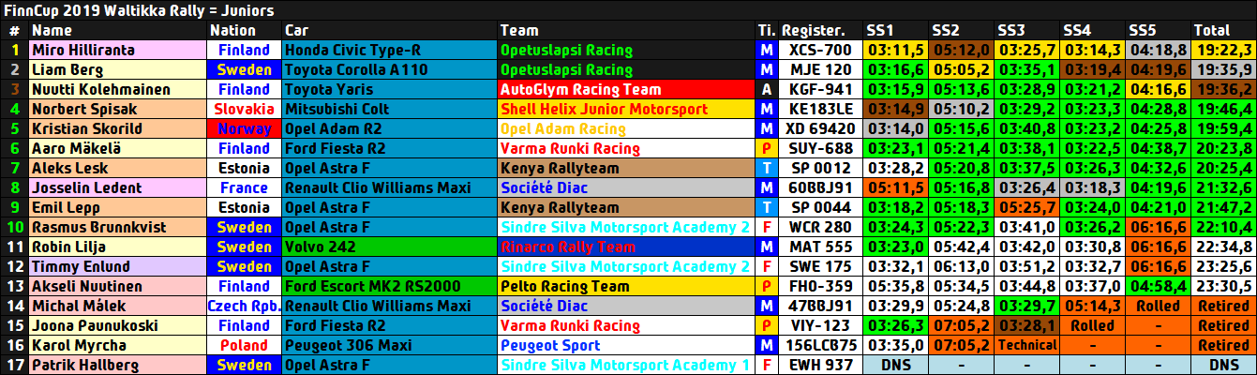Click the total time 19:22,3
This screenshot has width=1257, height=375.
(1221, 51)
